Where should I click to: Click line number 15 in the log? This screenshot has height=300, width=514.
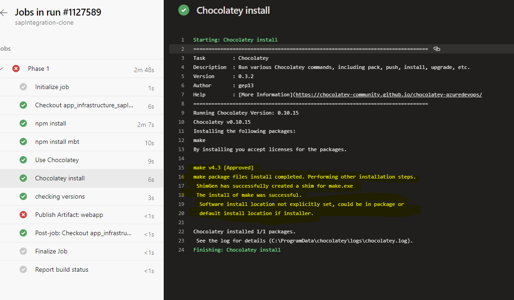point(182,168)
